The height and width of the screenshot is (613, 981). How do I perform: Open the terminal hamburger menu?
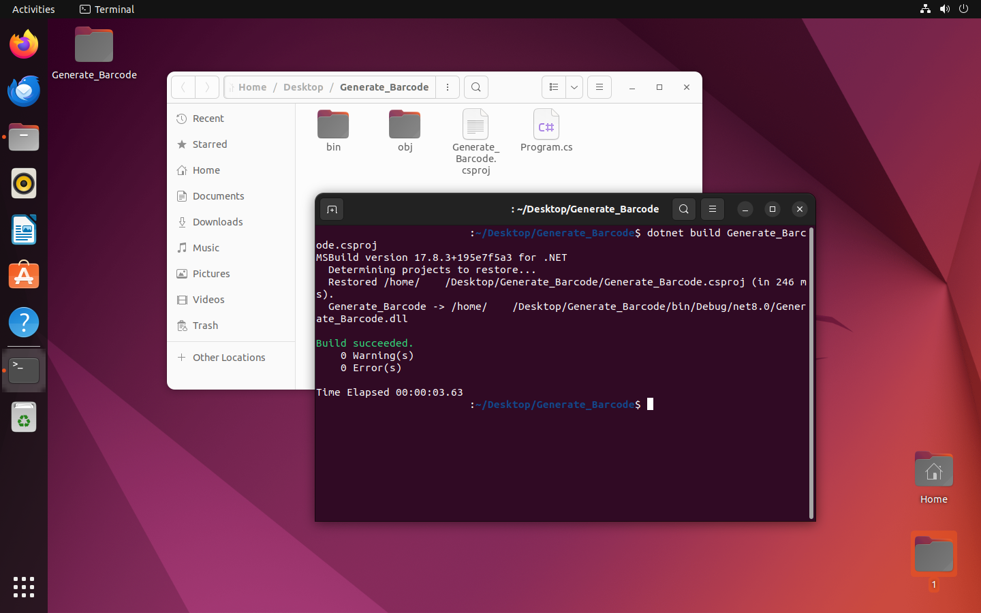point(713,209)
